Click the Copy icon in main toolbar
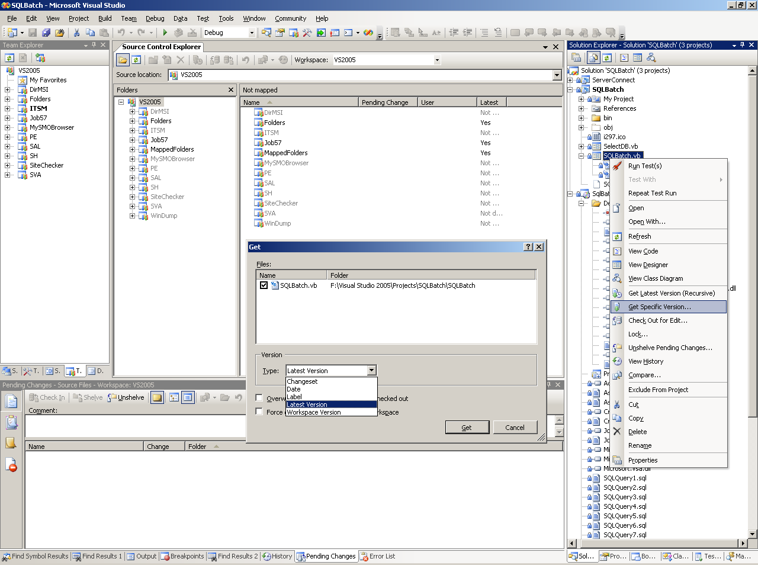The width and height of the screenshot is (758, 565). pyautogui.click(x=90, y=33)
